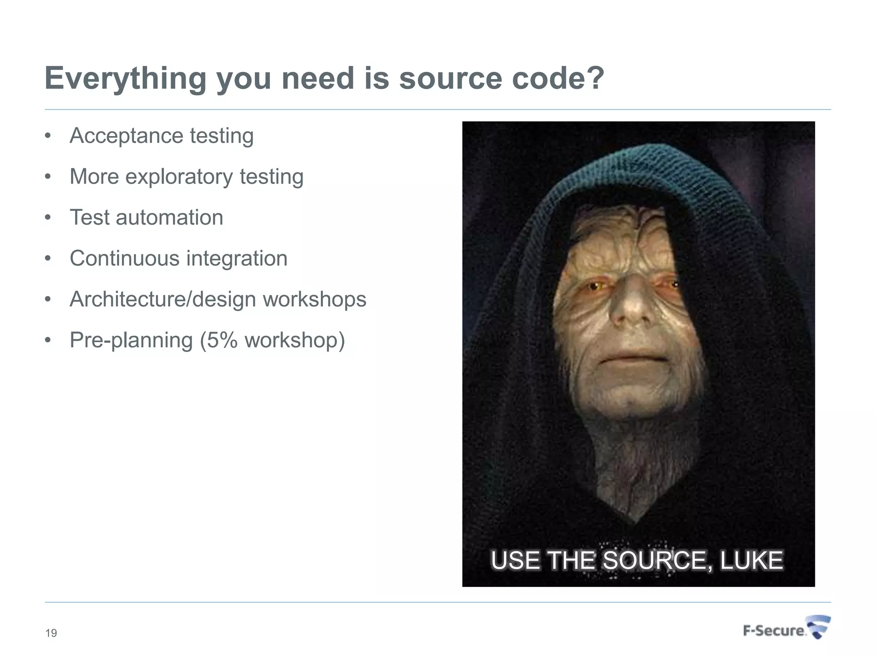
Task: Click the 'Continuous integration' bullet
Action: coord(178,259)
